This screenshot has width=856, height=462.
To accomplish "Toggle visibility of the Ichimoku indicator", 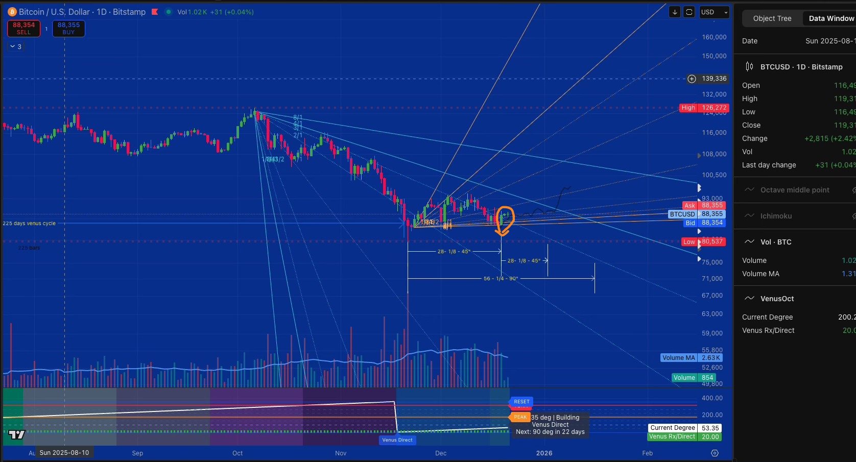I will point(853,216).
